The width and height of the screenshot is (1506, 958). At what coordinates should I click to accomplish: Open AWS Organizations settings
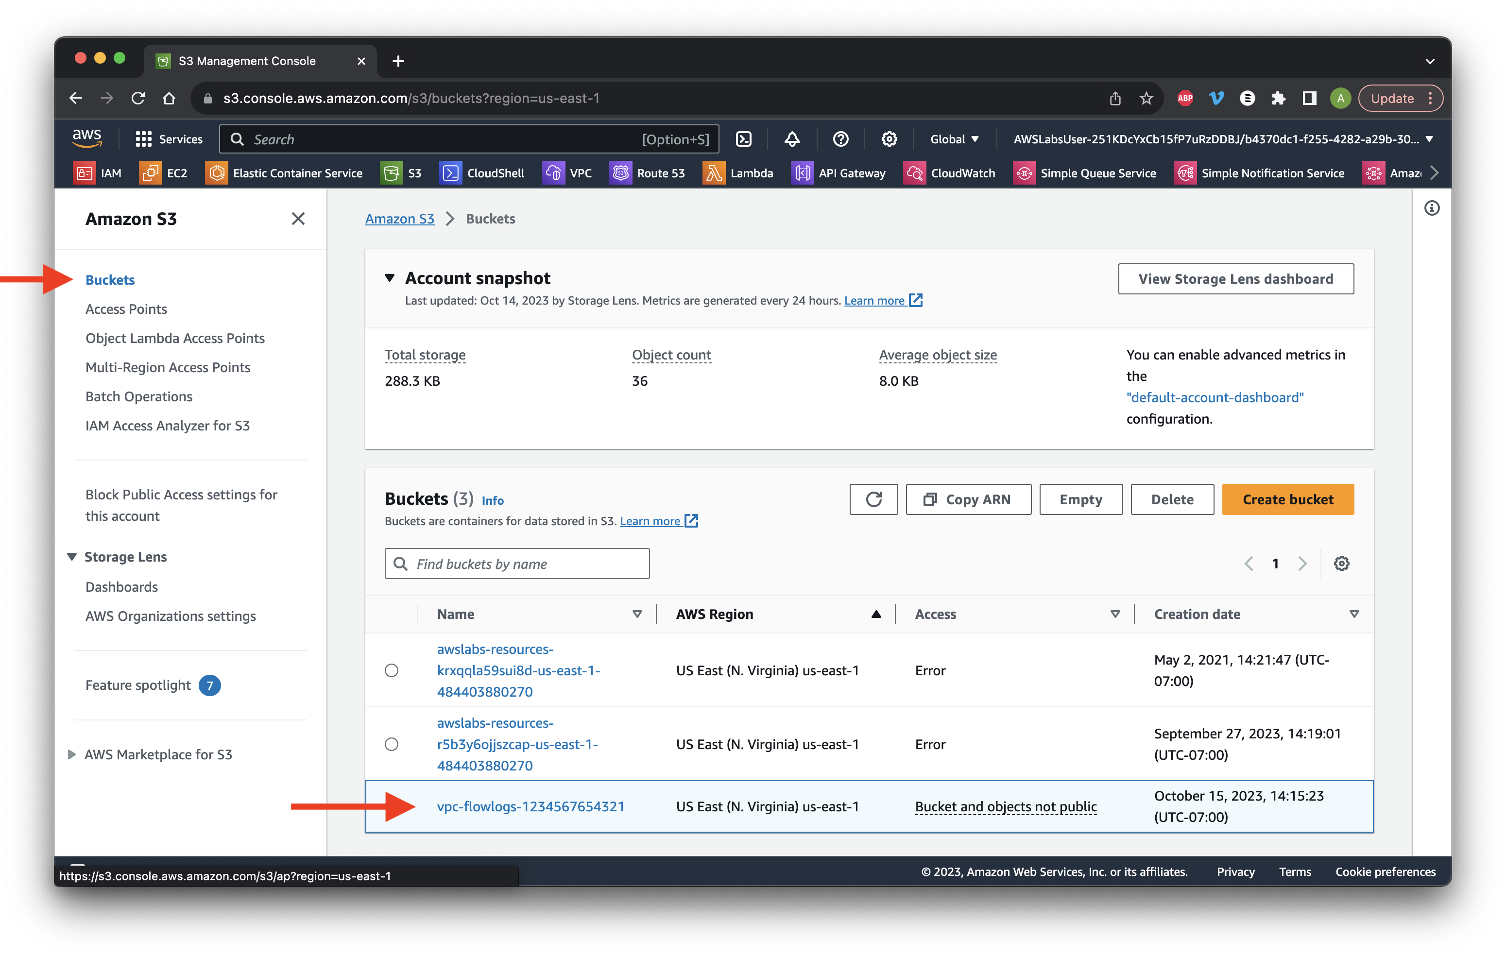click(x=171, y=616)
